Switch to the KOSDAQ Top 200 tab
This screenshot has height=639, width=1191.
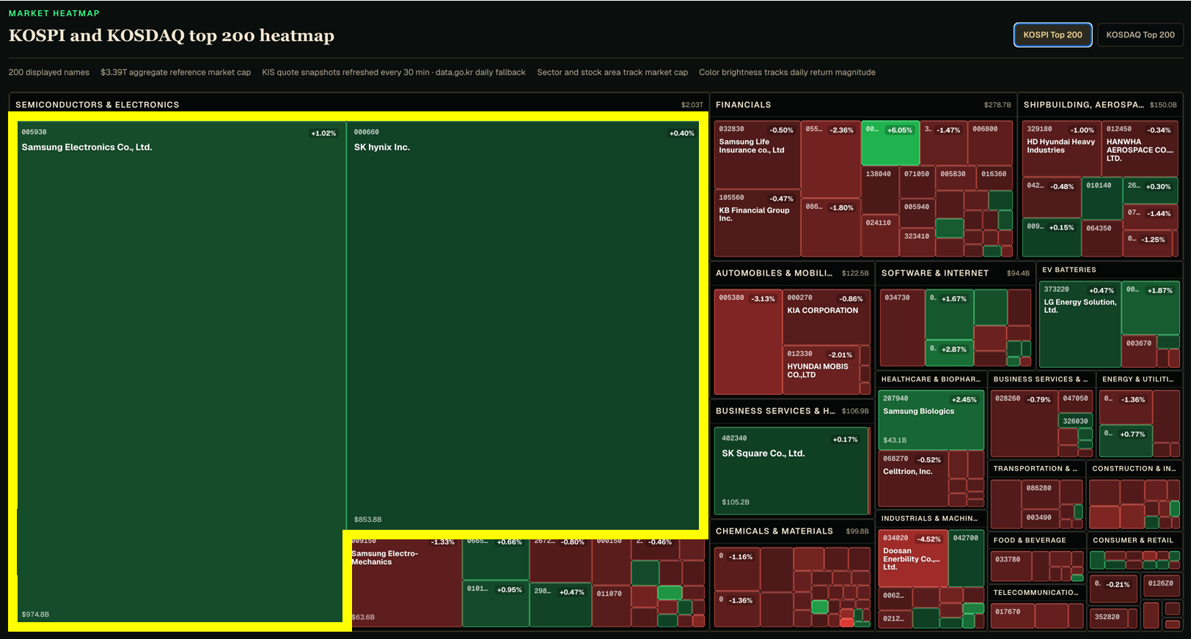coord(1140,34)
